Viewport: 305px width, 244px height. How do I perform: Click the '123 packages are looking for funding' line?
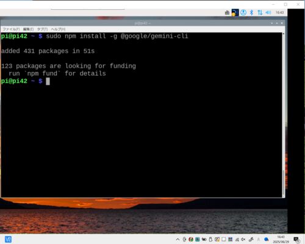coord(68,66)
